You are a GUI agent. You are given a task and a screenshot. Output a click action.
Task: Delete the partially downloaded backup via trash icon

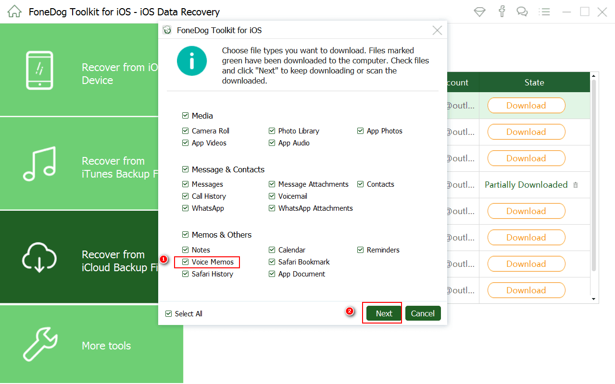click(x=576, y=185)
